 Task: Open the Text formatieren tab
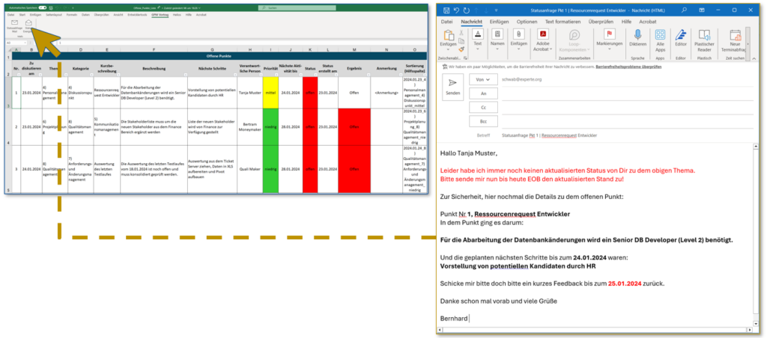click(563, 22)
